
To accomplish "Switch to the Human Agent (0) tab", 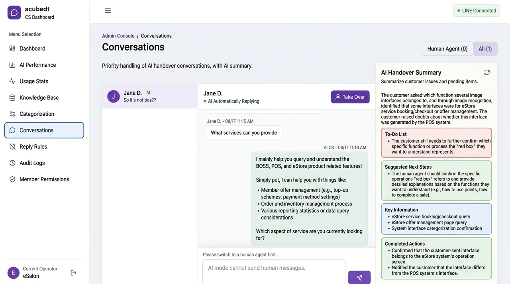I will tap(447, 49).
